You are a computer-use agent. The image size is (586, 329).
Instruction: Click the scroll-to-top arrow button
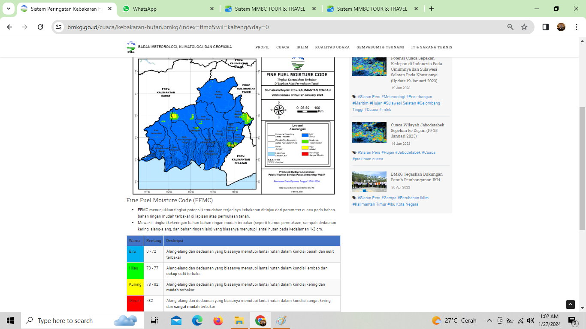click(x=571, y=305)
